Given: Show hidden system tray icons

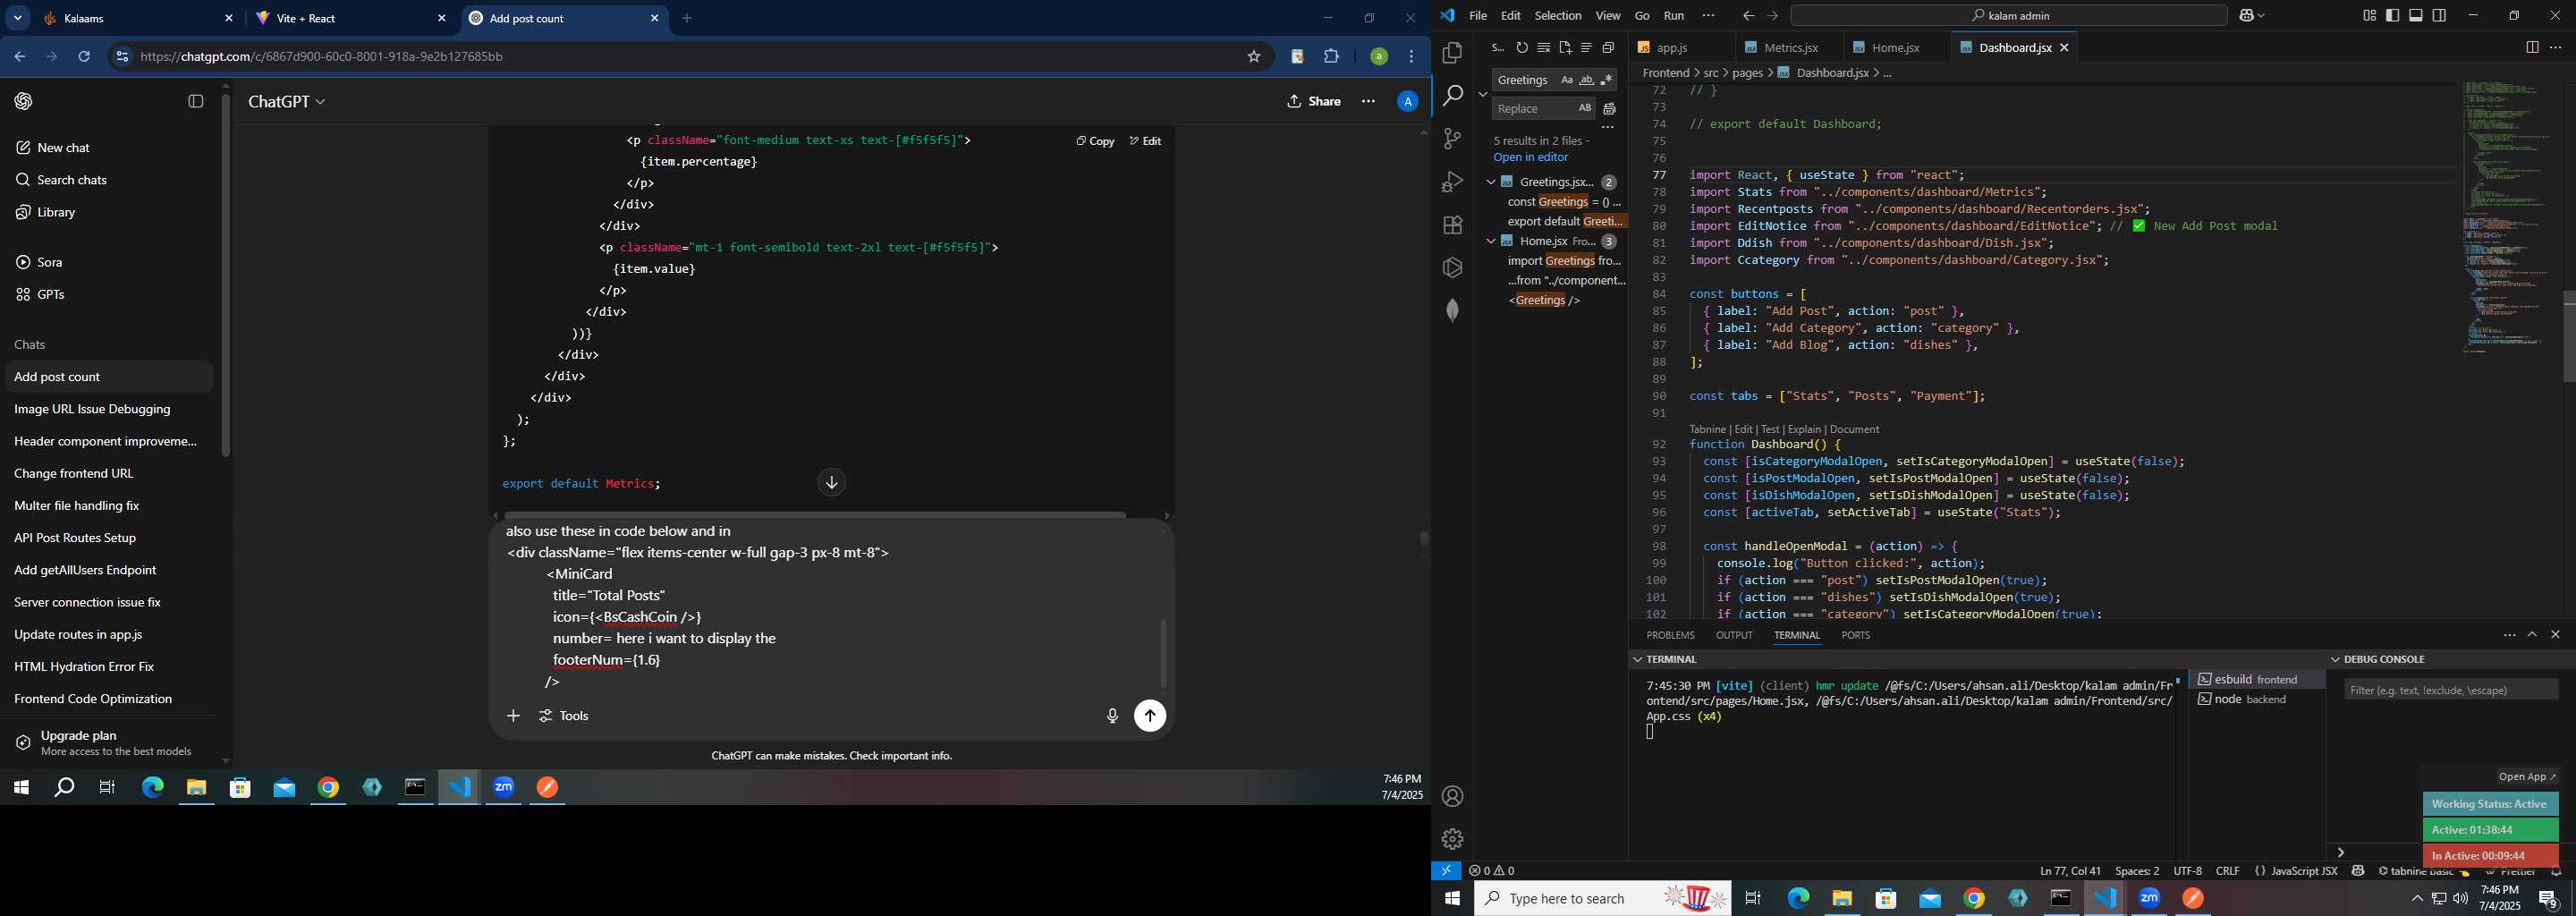Looking at the screenshot, I should point(2417,899).
